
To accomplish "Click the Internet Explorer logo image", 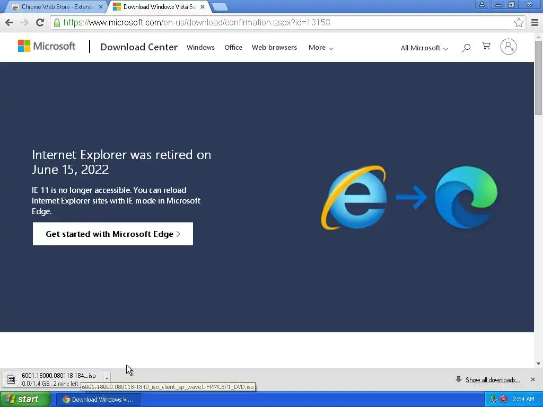I will tap(354, 198).
